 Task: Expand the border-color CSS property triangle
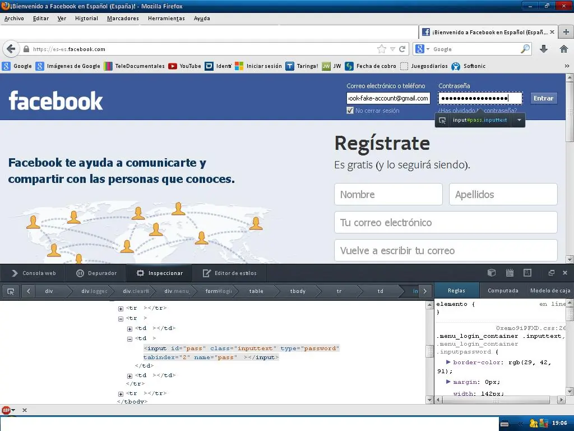tap(448, 363)
